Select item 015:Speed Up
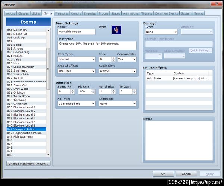The height and width of the screenshot is (186, 224). click(27, 34)
